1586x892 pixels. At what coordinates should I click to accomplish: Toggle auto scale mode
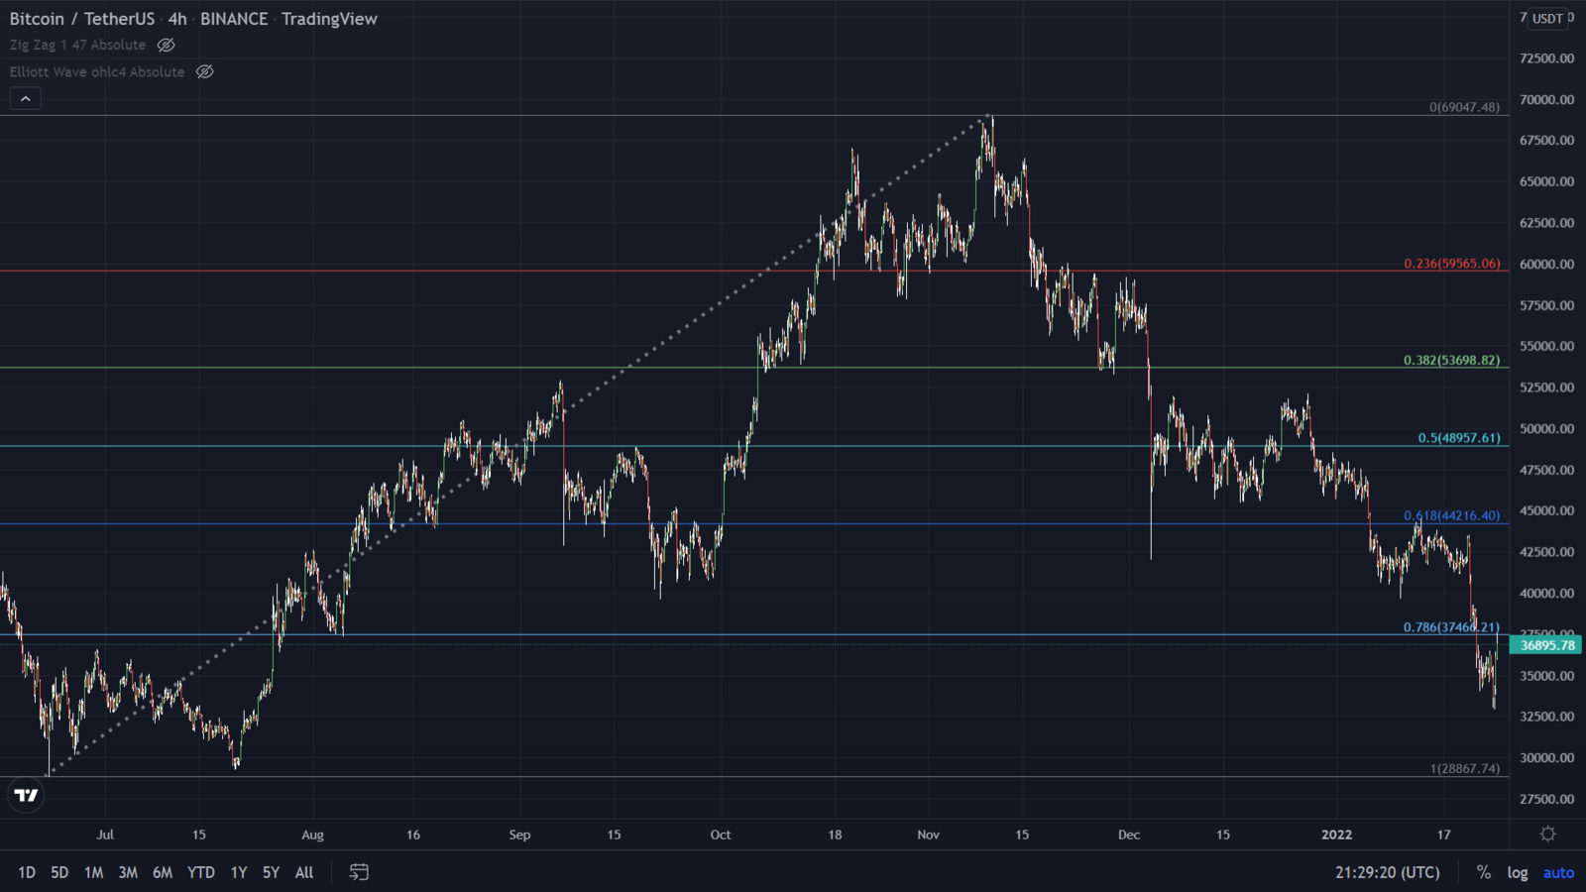click(x=1558, y=872)
